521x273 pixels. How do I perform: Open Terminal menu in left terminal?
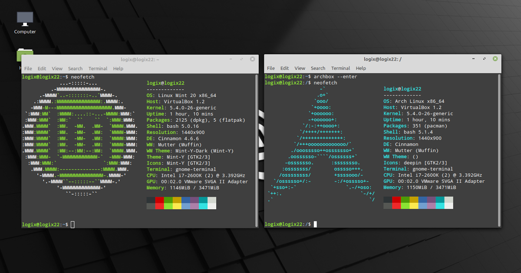[x=98, y=68]
